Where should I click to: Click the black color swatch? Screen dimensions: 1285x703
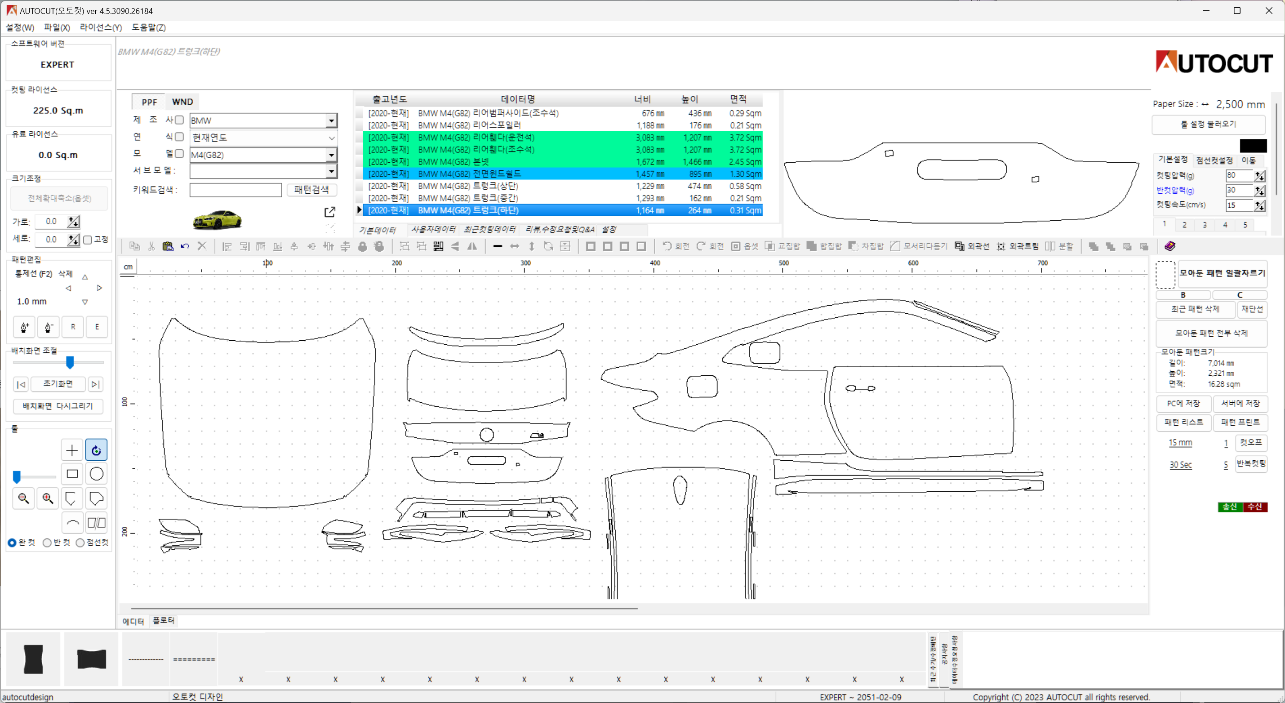[x=1253, y=146]
